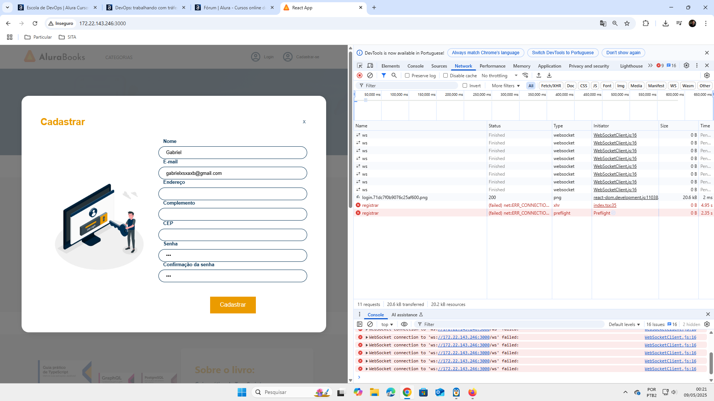Switch to the Elements tab

pos(390,66)
